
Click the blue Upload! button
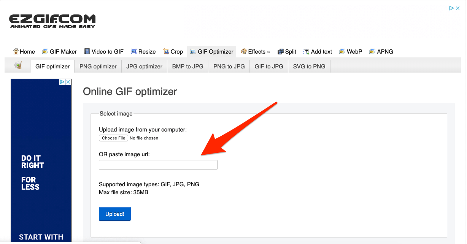(x=115, y=214)
